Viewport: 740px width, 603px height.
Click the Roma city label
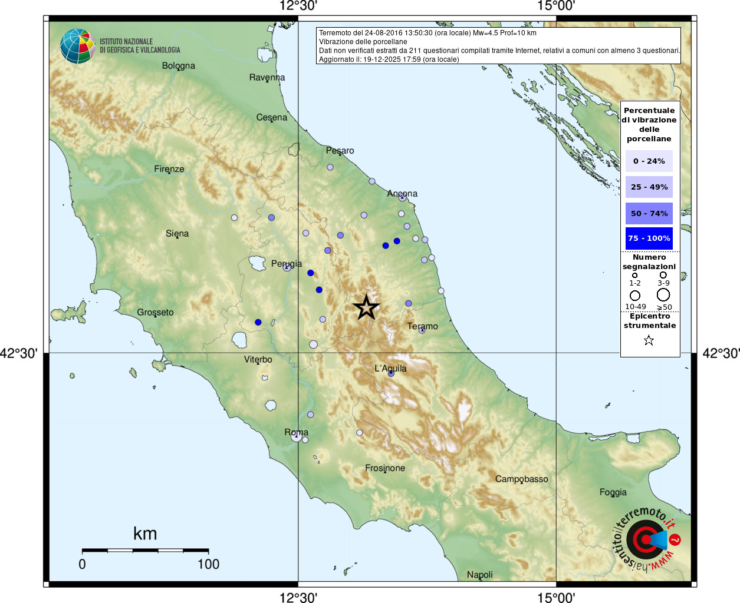(296, 432)
